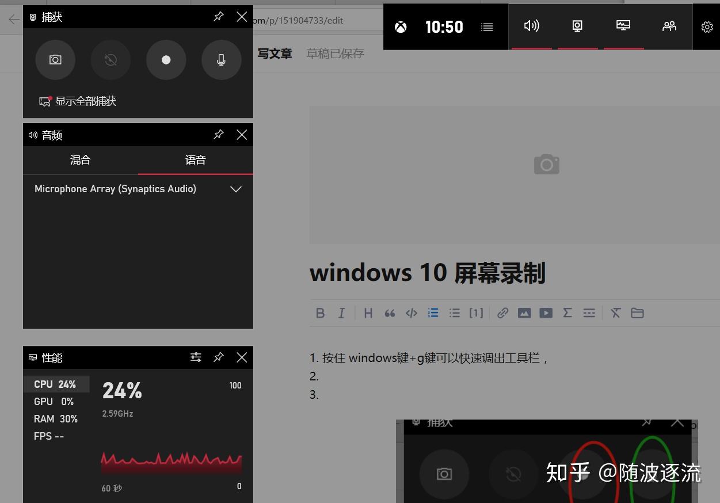The height and width of the screenshot is (503, 720).
Task: Open performance widget options via the sliders icon
Action: click(196, 357)
